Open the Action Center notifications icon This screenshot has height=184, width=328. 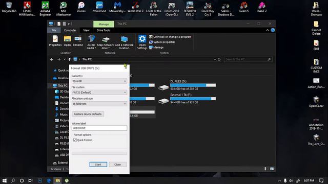pyautogui.click(x=321, y=180)
